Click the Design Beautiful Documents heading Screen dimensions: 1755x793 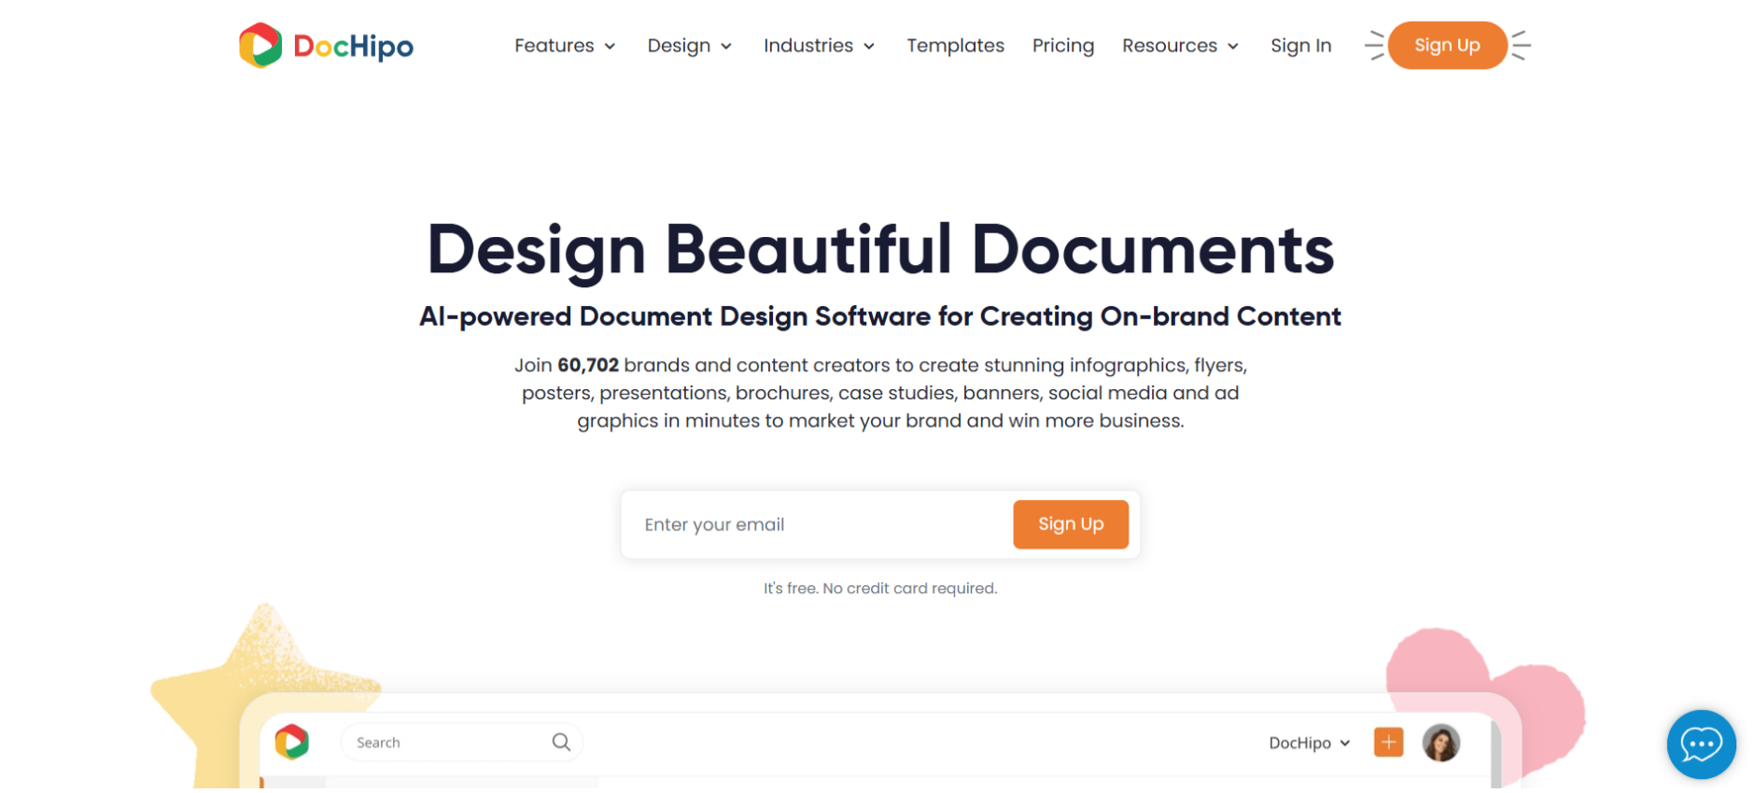[x=879, y=250]
